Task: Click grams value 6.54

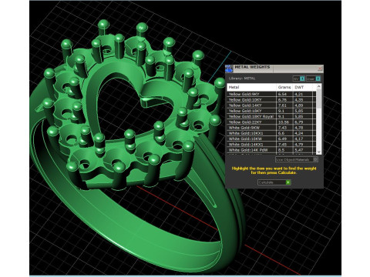Action: (282, 94)
